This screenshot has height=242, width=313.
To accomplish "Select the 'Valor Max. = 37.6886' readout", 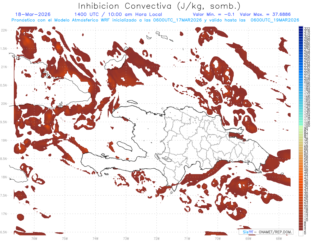I will pos(265,15).
